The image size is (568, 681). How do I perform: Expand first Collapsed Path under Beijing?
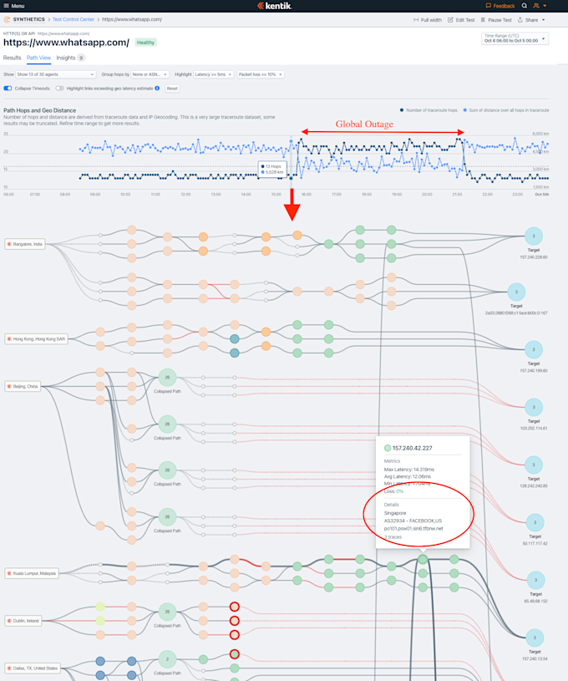pos(167,378)
